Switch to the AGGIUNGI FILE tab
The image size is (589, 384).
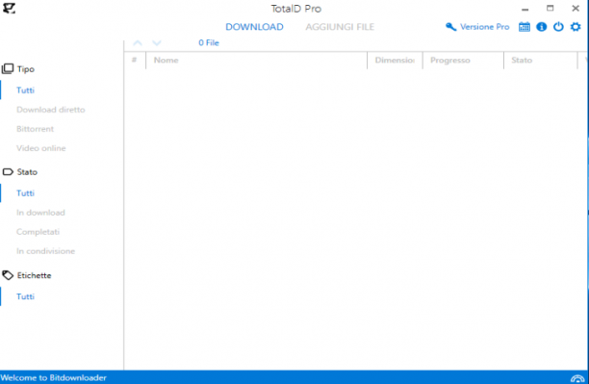(340, 27)
